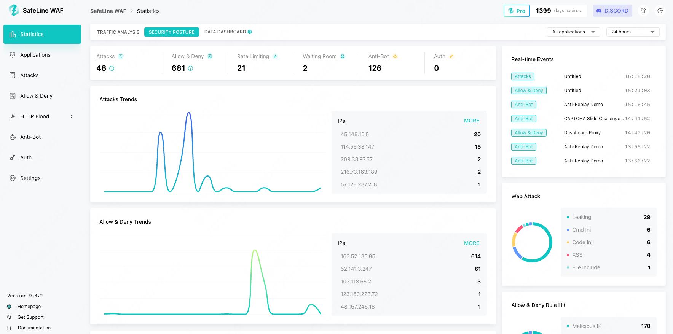Click the Attacks sidebar icon
The height and width of the screenshot is (334, 673).
click(x=13, y=75)
